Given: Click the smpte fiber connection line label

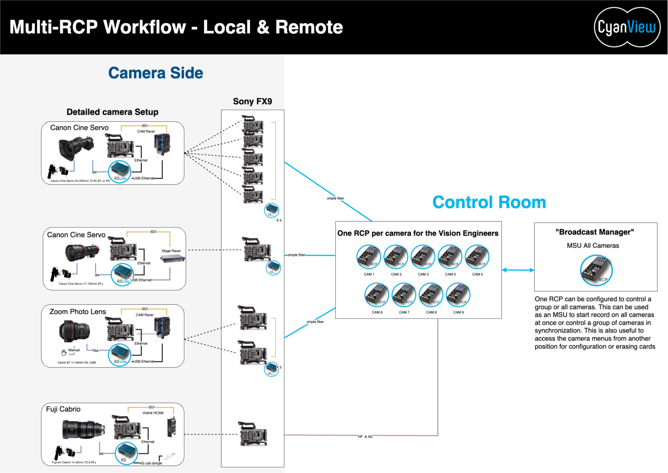Looking at the screenshot, I should point(335,198).
